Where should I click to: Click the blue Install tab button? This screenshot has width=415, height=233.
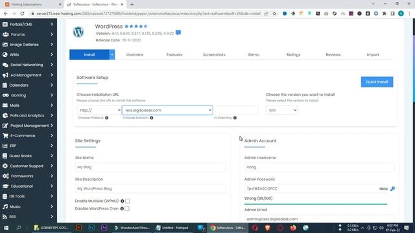click(x=89, y=54)
